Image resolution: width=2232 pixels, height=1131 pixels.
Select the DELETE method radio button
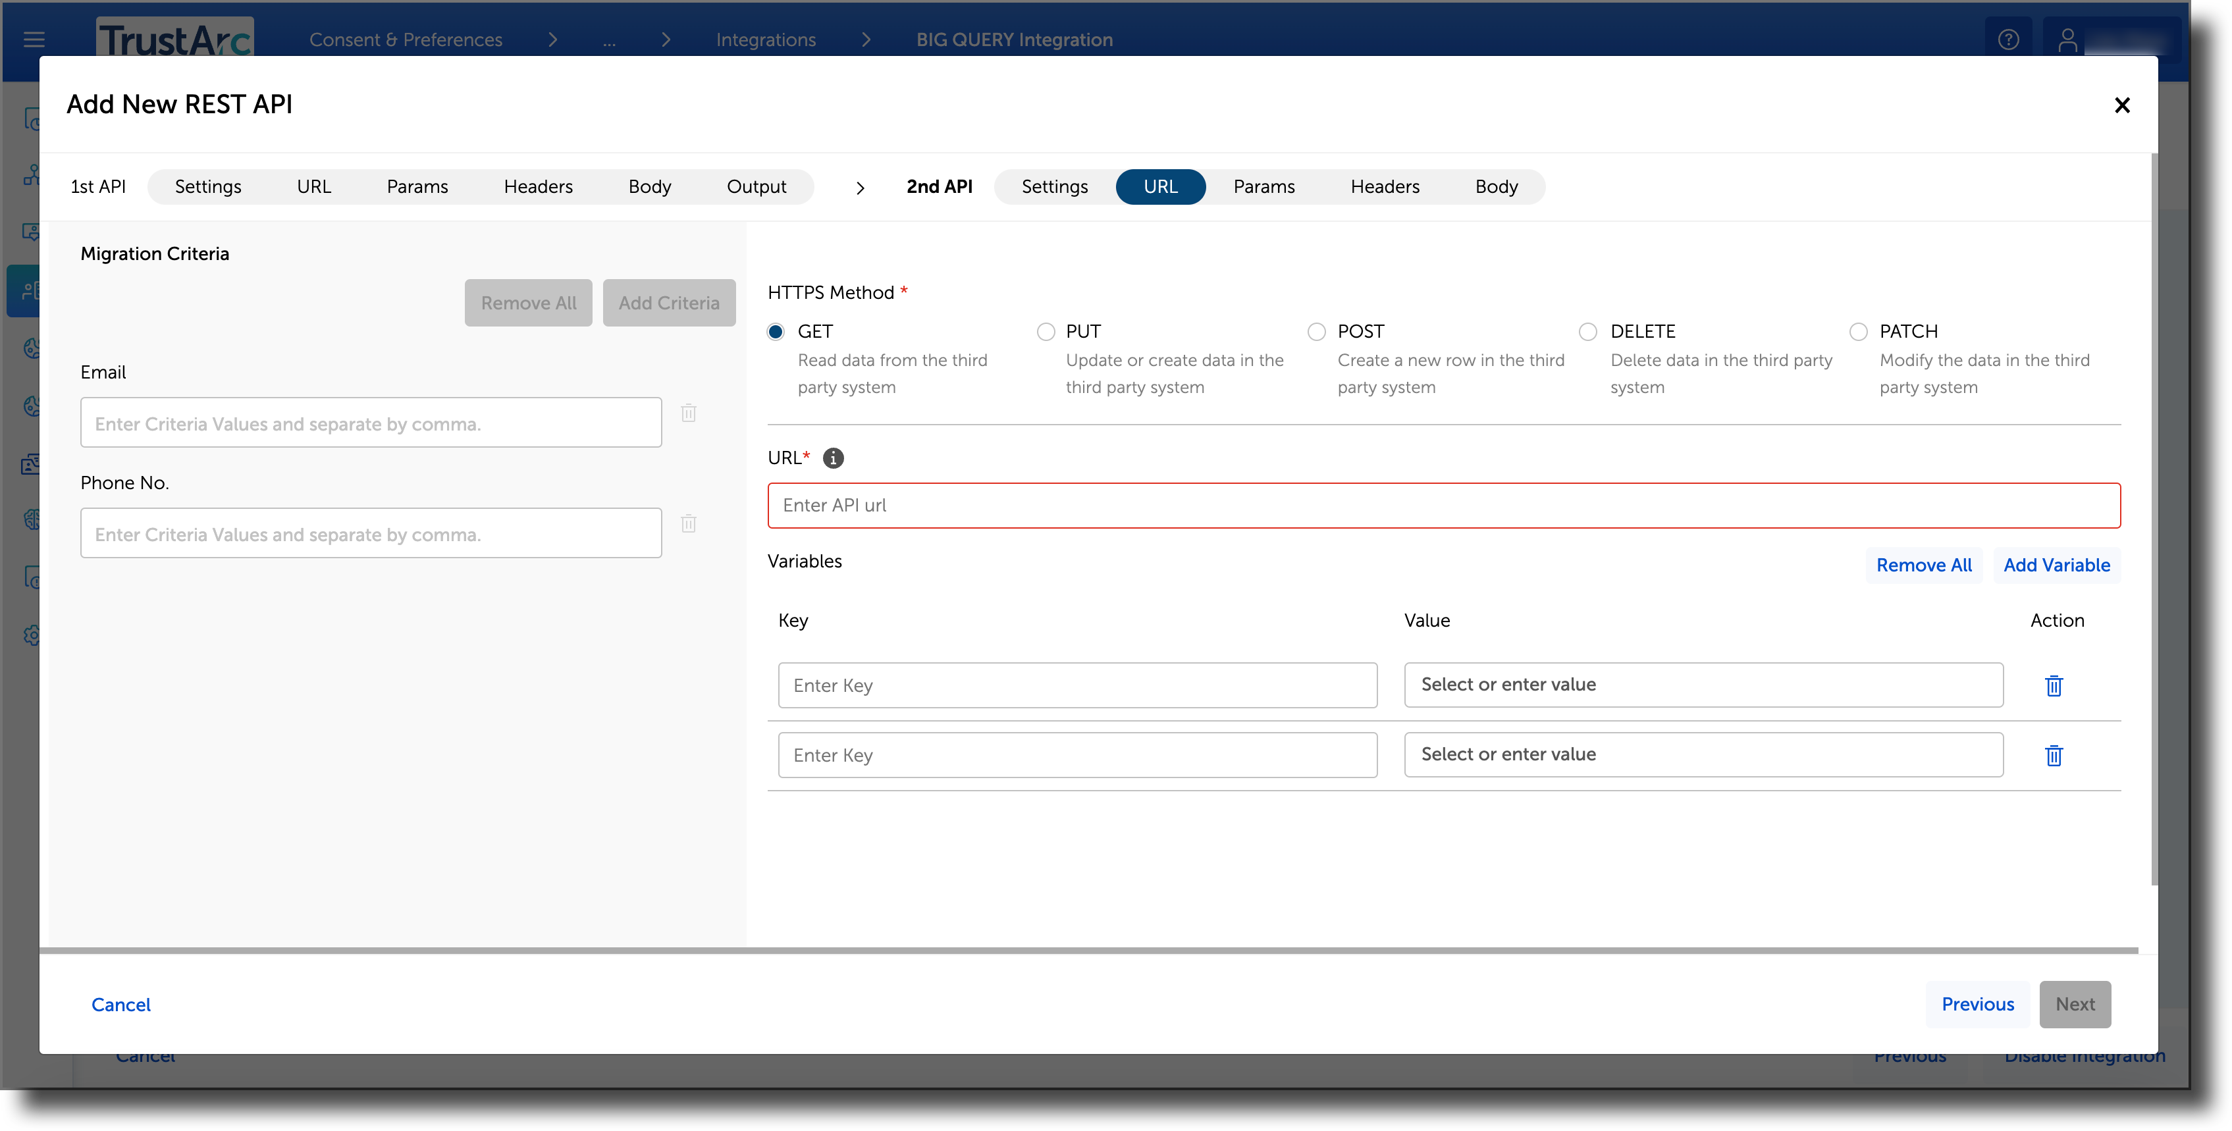(1588, 332)
